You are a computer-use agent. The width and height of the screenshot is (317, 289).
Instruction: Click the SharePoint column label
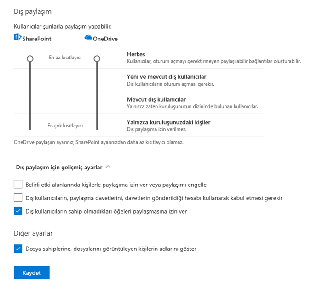point(37,39)
